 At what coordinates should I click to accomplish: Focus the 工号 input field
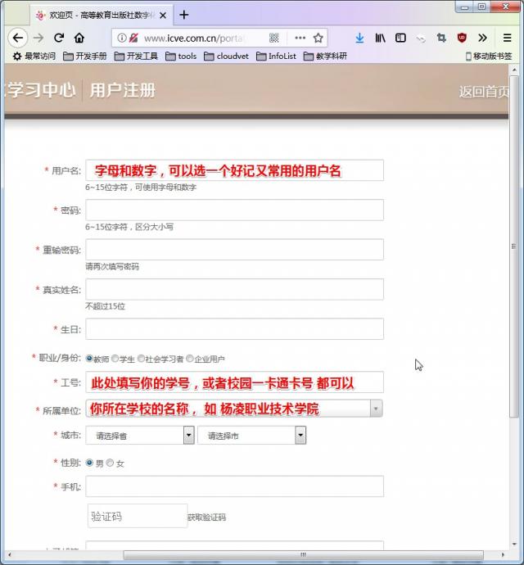click(x=235, y=382)
